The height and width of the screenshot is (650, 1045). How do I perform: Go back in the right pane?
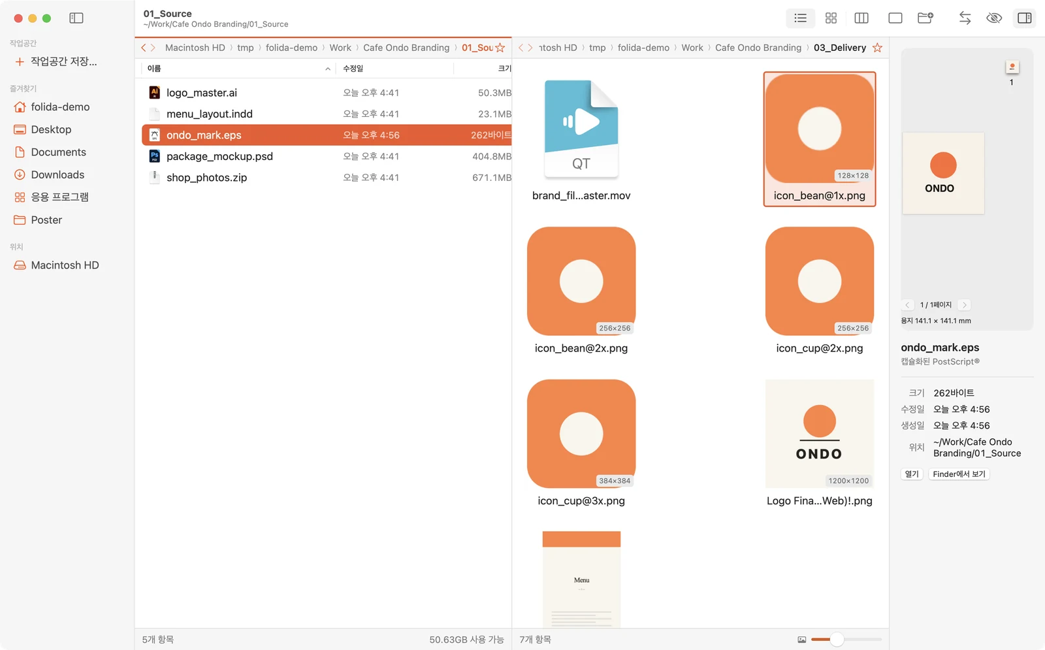[x=521, y=48]
